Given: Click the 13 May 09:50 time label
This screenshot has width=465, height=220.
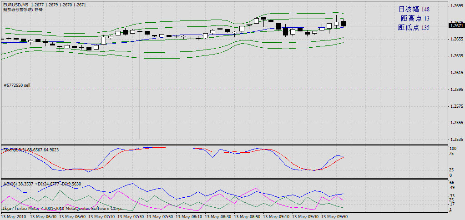Looking at the screenshot, I should pos(334,217).
